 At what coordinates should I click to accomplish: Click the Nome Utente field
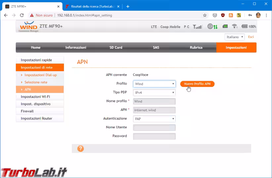pyautogui.click(x=154, y=128)
